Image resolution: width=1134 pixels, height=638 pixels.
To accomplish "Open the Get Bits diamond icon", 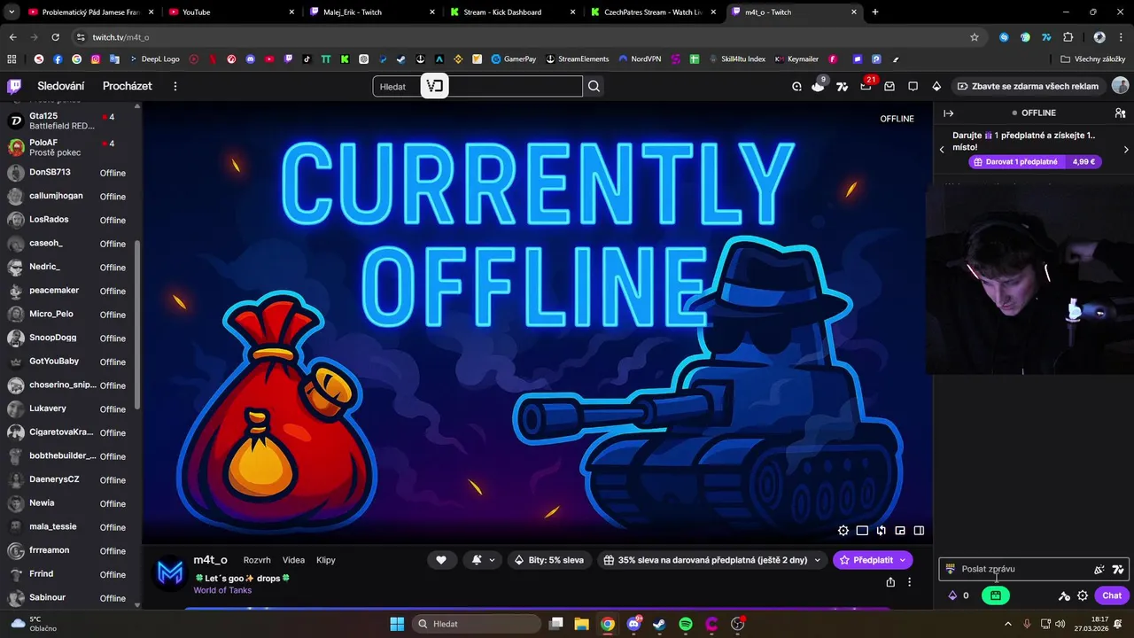I will pos(936,86).
